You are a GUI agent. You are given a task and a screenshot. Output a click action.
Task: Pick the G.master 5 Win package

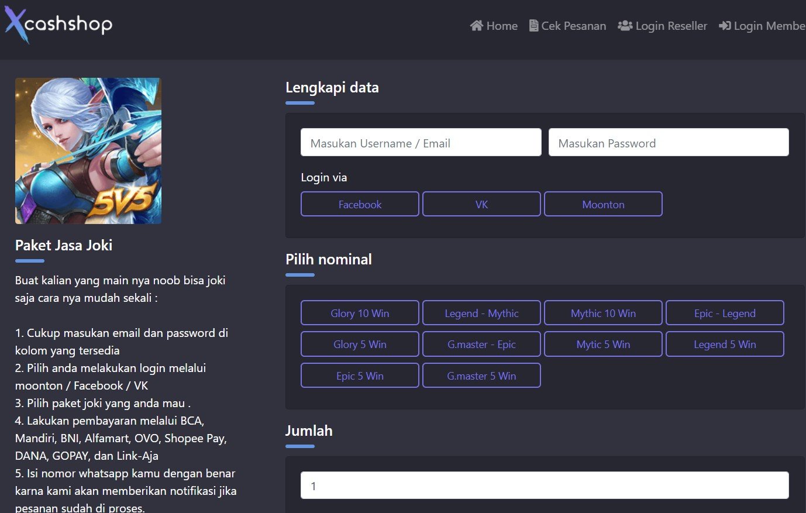[481, 376]
